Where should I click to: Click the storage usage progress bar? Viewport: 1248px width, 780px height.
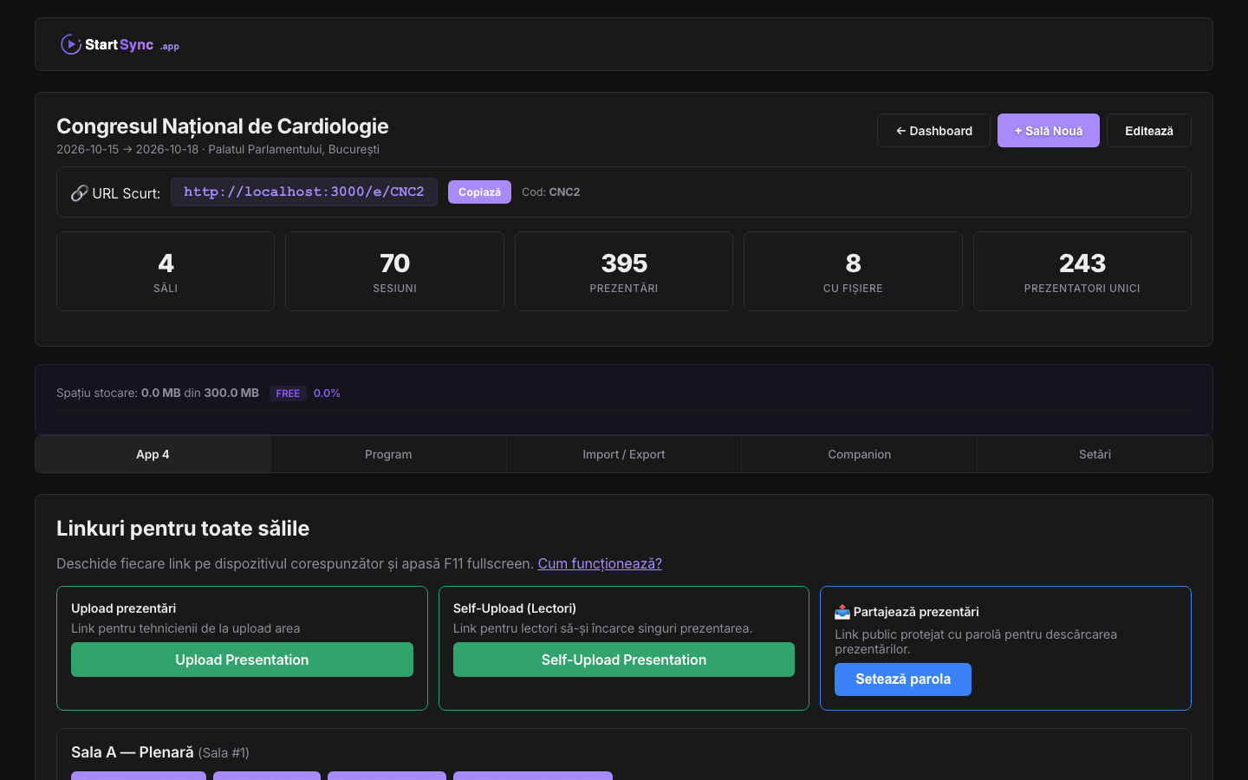624,411
